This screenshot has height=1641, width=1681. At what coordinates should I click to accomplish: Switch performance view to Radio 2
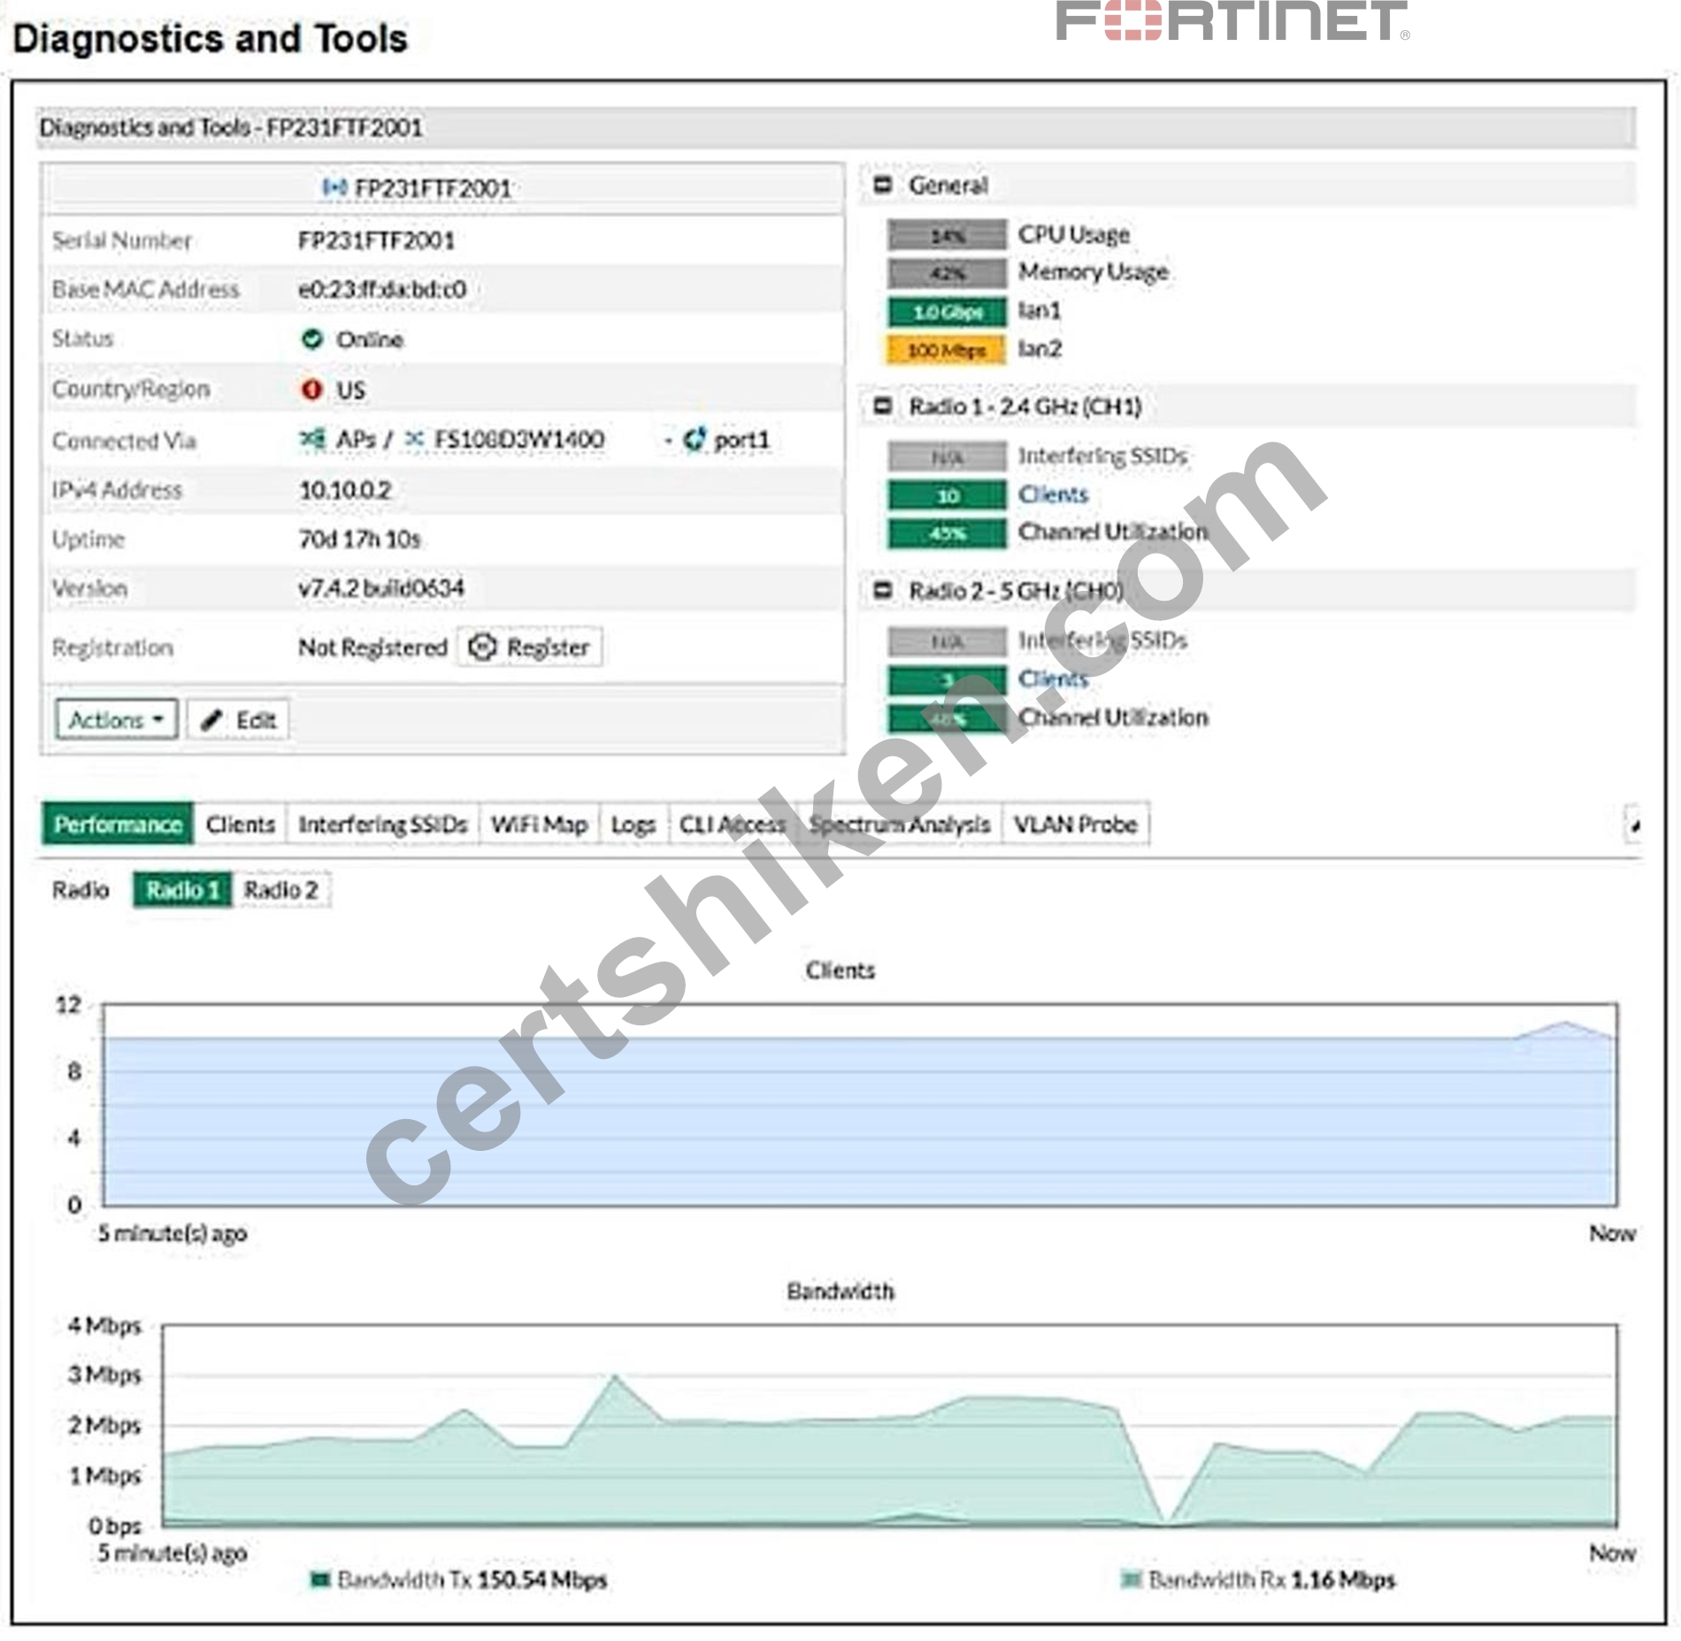coord(281,890)
